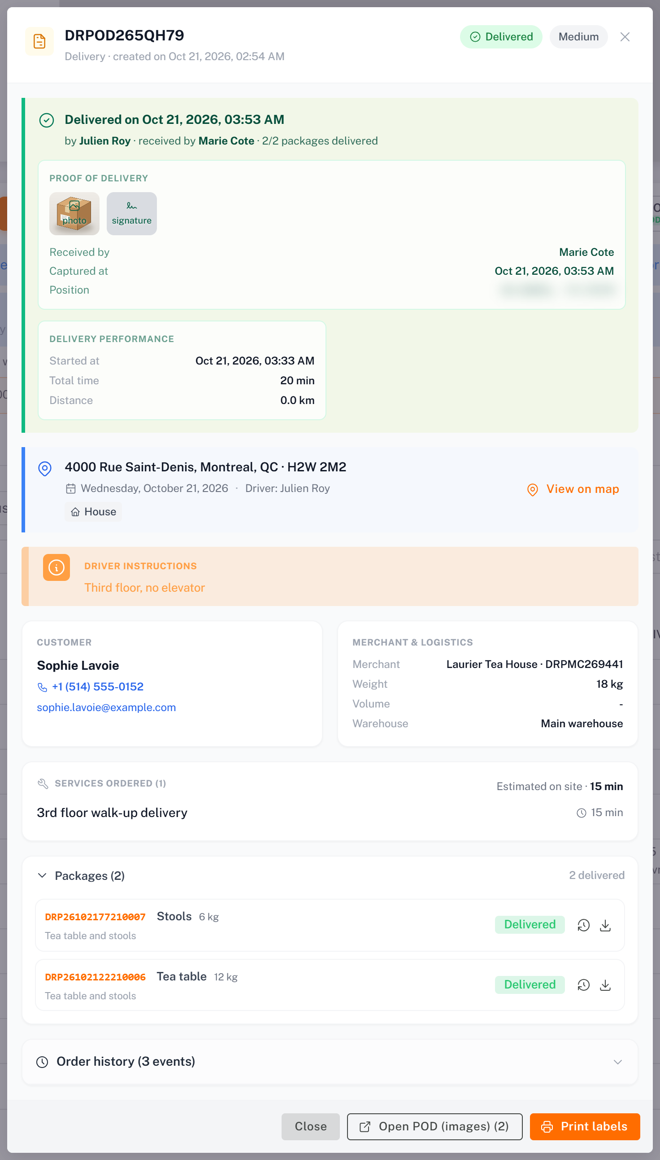Image resolution: width=660 pixels, height=1160 pixels.
Task: Click the customer name Sophie Lavoie
Action: (78, 666)
